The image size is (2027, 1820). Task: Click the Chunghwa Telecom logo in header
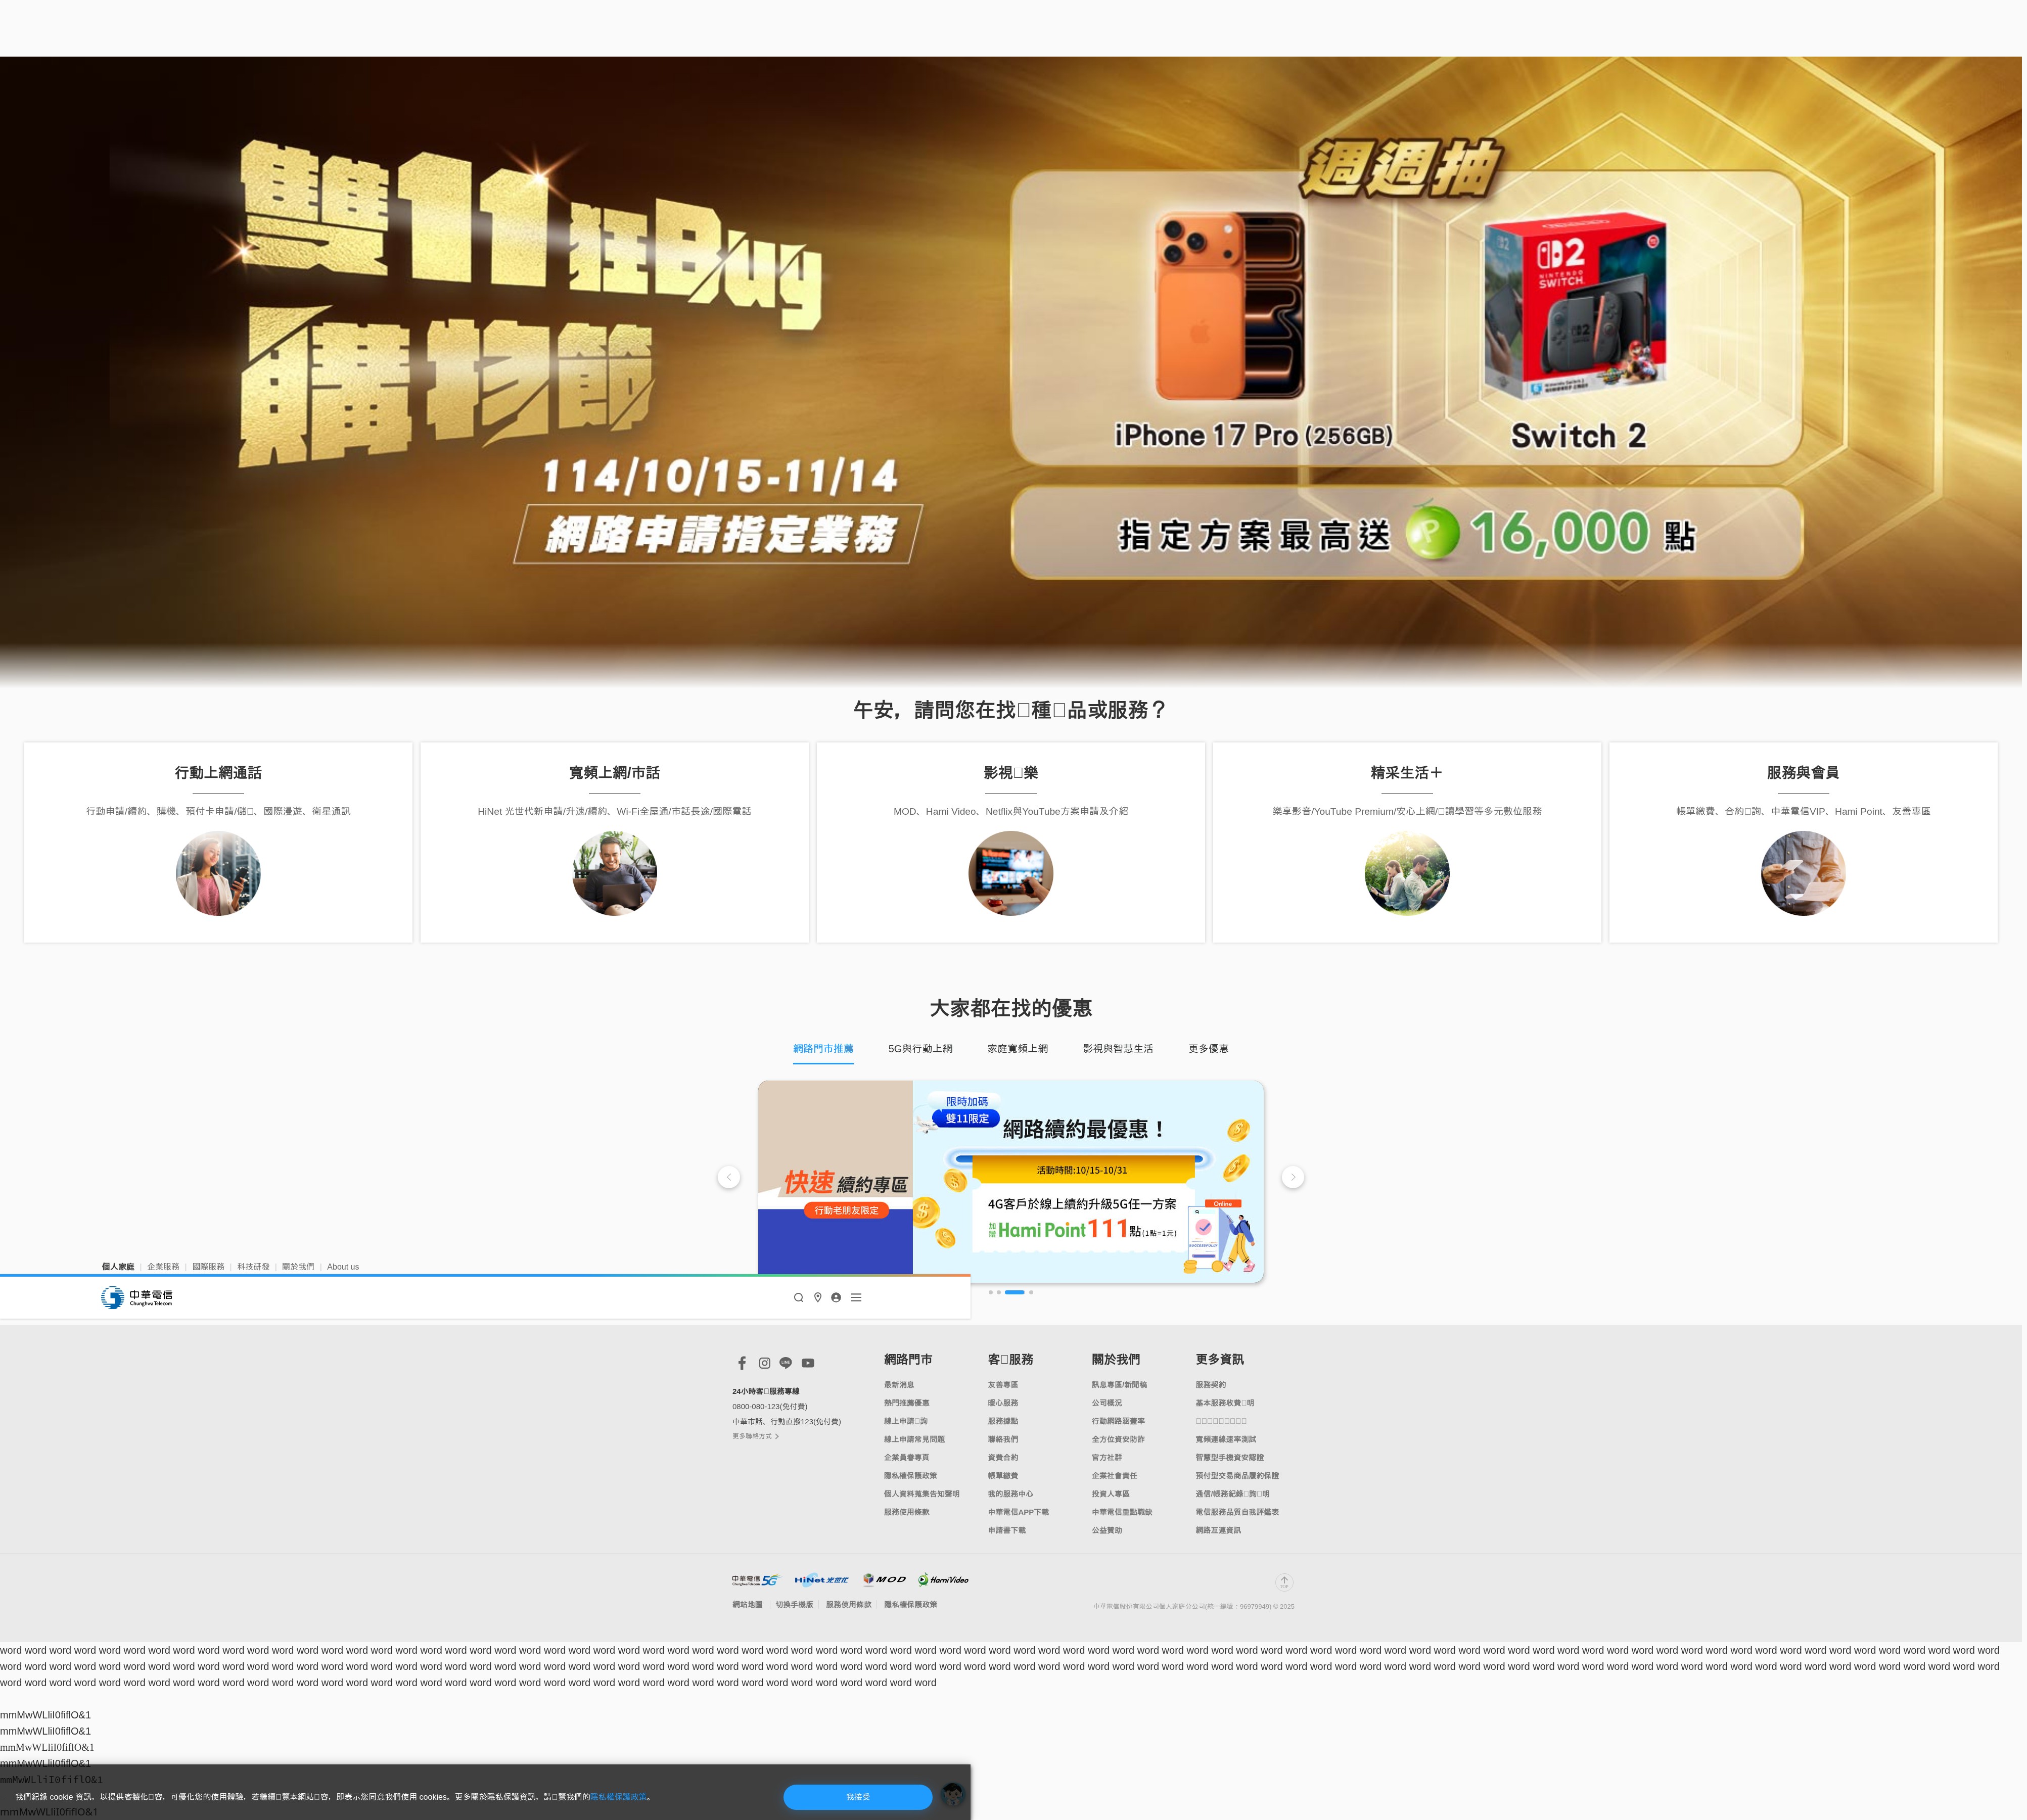coord(137,1297)
